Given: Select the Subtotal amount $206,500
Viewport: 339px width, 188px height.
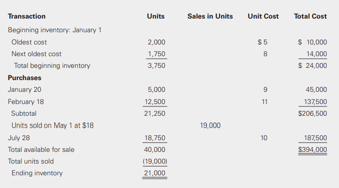Looking at the screenshot, I should pyautogui.click(x=313, y=113).
